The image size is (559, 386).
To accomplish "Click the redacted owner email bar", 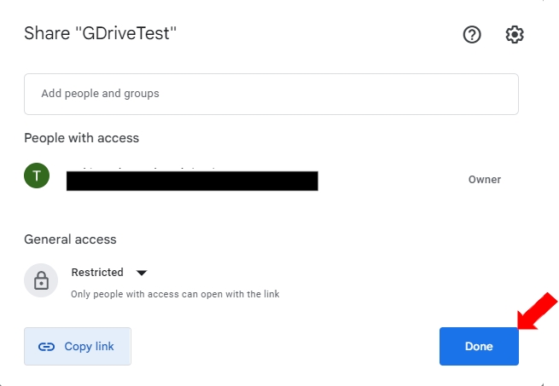I will (x=192, y=181).
